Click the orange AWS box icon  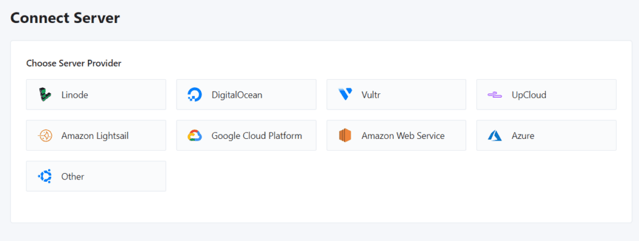coord(344,135)
